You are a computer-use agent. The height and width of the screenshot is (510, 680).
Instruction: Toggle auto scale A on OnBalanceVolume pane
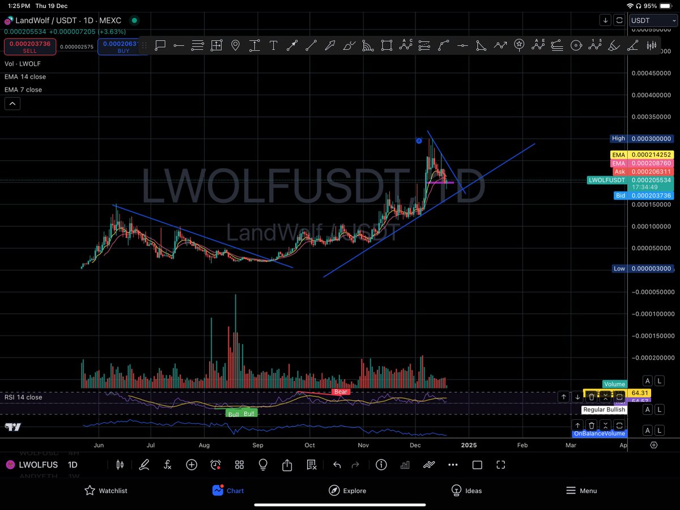[647, 430]
